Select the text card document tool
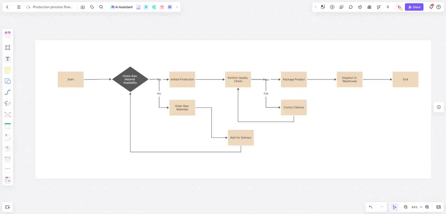Image resolution: width=446 pixels, height=214 pixels. coord(8,137)
